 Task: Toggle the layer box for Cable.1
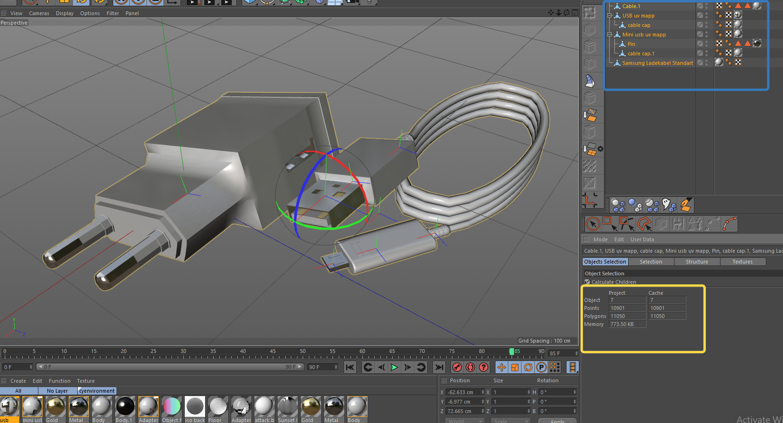[700, 6]
